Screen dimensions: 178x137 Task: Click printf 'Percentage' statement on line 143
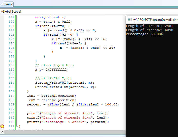click(x=68, y=122)
